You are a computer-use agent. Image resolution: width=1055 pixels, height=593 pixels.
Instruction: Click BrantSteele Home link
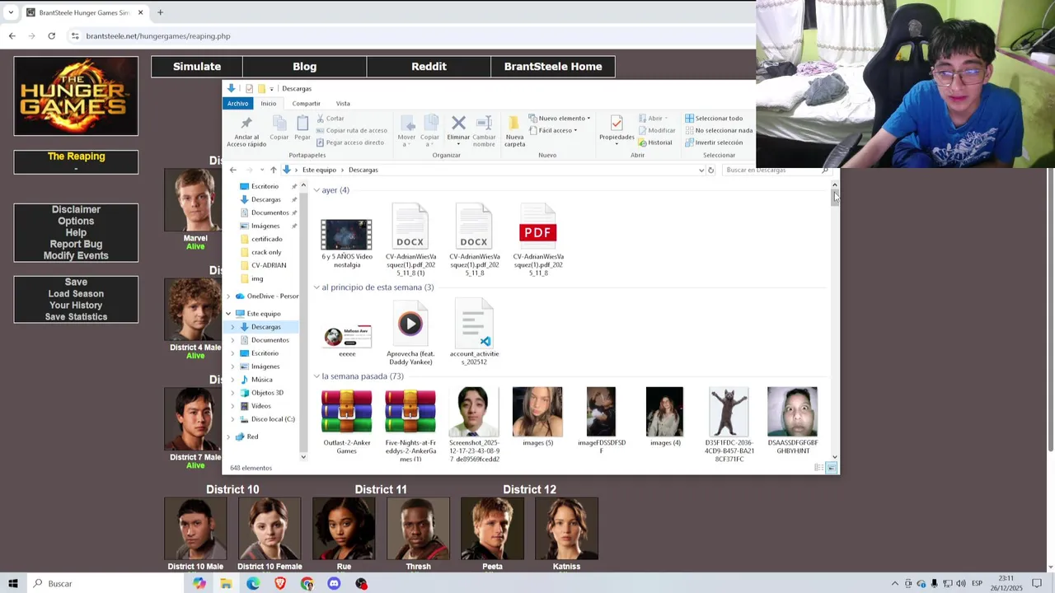[x=553, y=67]
